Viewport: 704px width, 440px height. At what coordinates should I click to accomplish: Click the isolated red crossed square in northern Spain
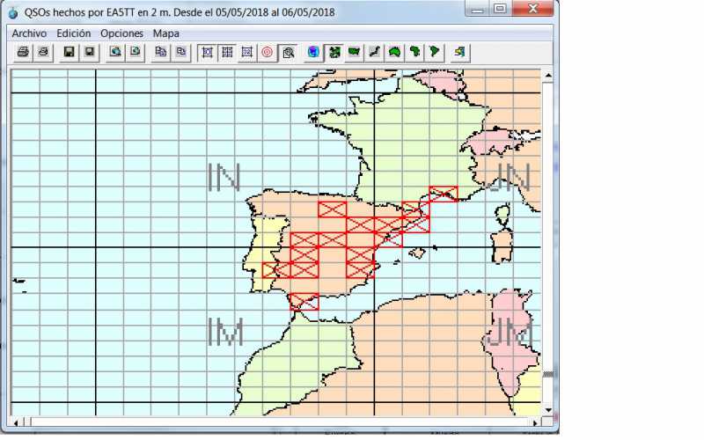click(x=333, y=209)
